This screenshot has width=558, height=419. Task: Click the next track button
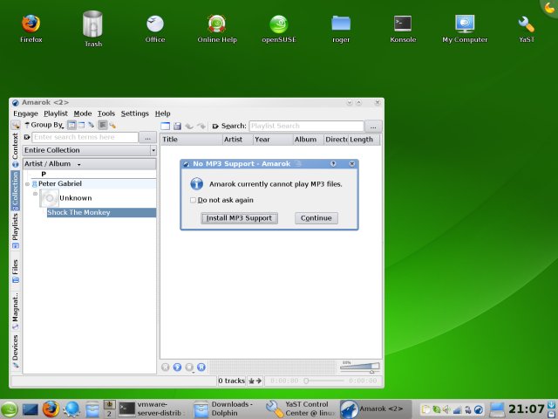201,367
